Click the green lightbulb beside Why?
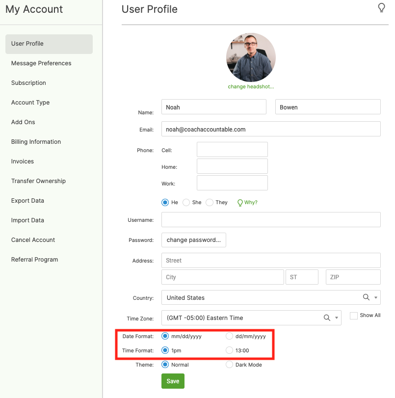The height and width of the screenshot is (398, 395). click(240, 202)
